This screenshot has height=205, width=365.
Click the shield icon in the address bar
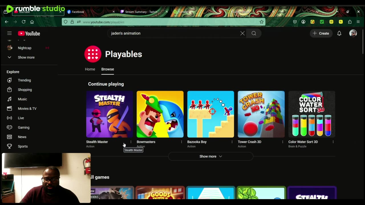[x=66, y=22]
